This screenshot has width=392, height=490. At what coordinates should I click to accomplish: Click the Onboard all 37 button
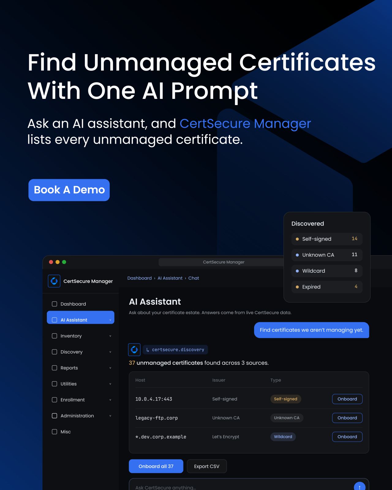pyautogui.click(x=156, y=466)
